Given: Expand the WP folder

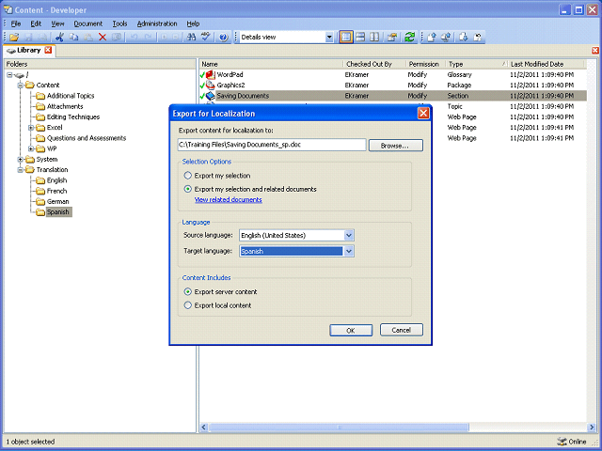Looking at the screenshot, I should pos(31,148).
